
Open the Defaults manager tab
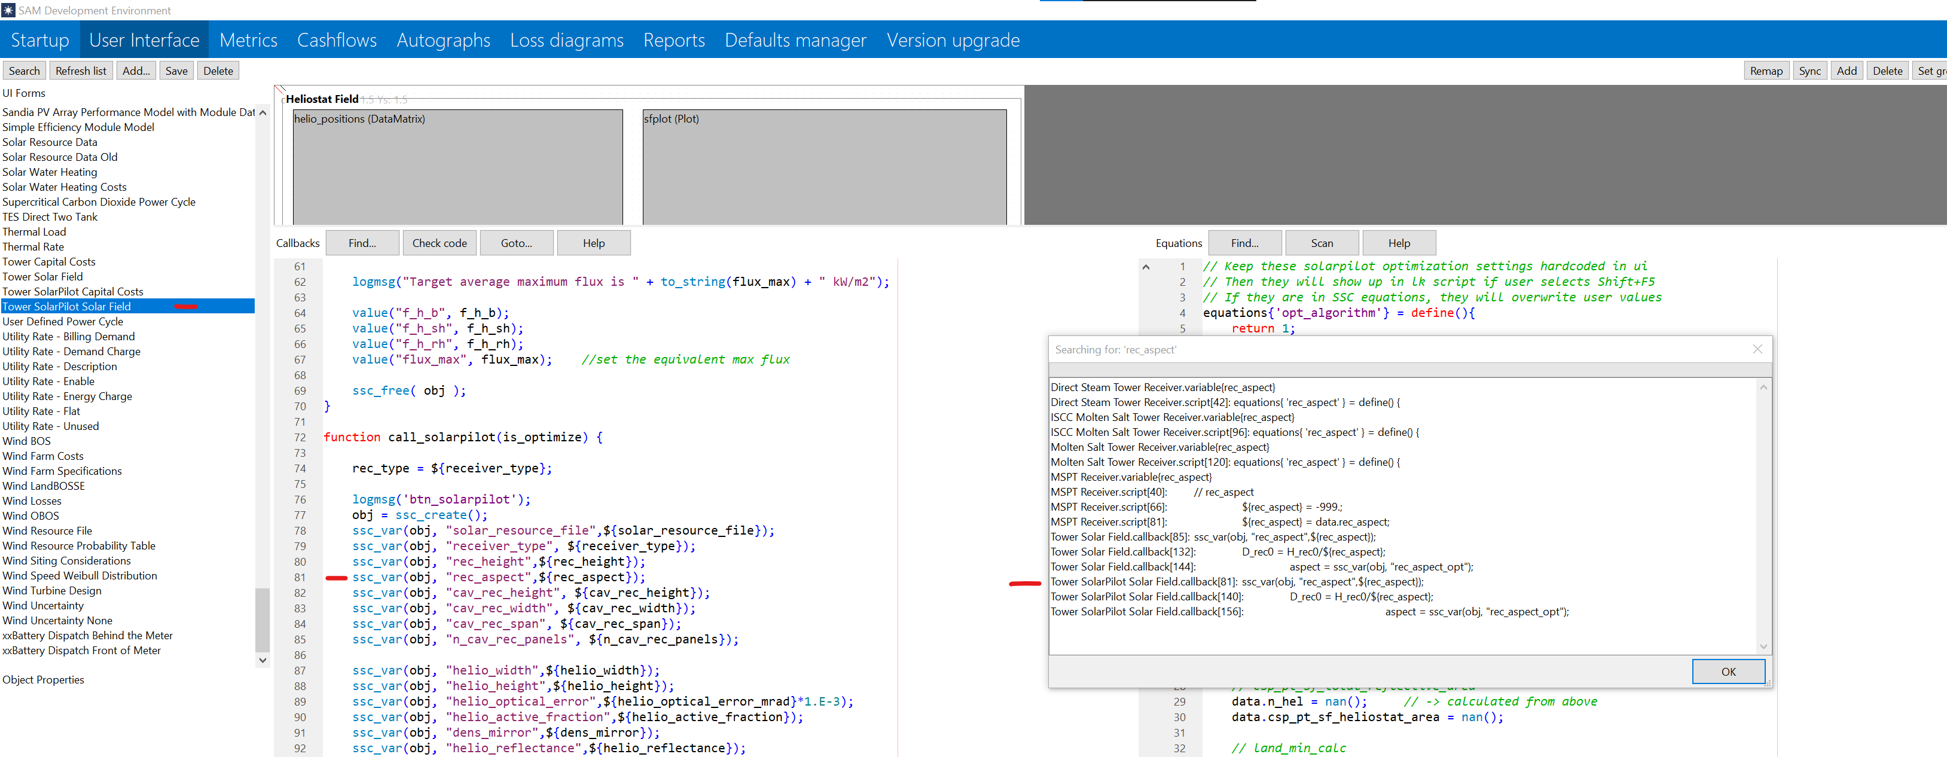pyautogui.click(x=795, y=39)
